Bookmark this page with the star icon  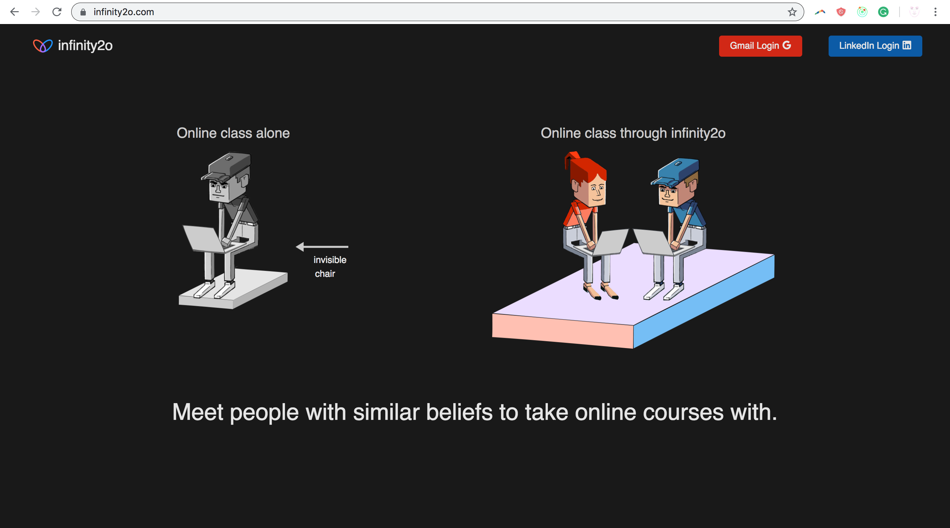(792, 12)
